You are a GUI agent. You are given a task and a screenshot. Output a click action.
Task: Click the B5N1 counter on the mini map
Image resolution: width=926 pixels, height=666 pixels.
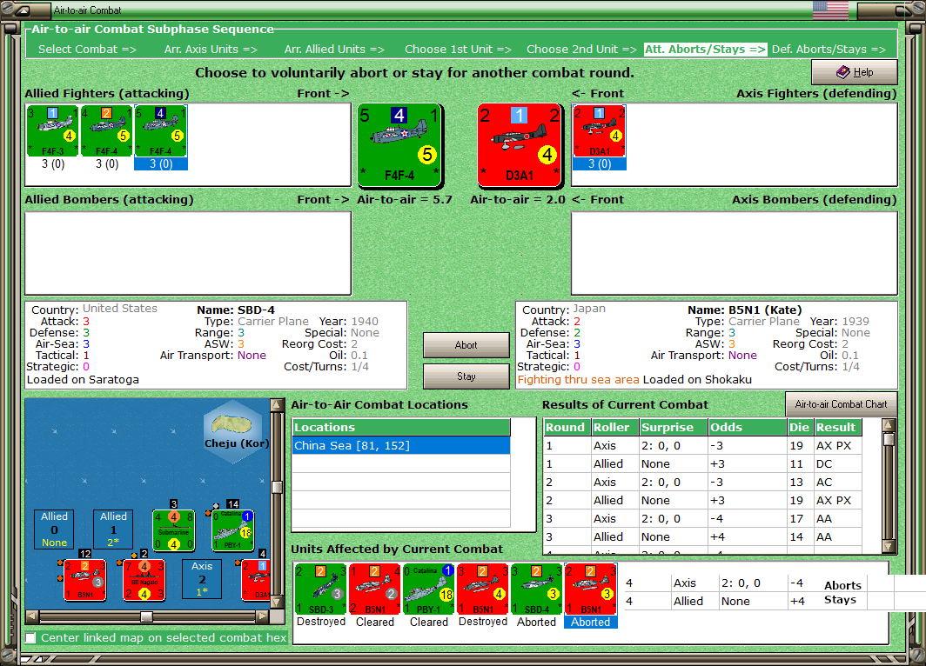[x=85, y=580]
